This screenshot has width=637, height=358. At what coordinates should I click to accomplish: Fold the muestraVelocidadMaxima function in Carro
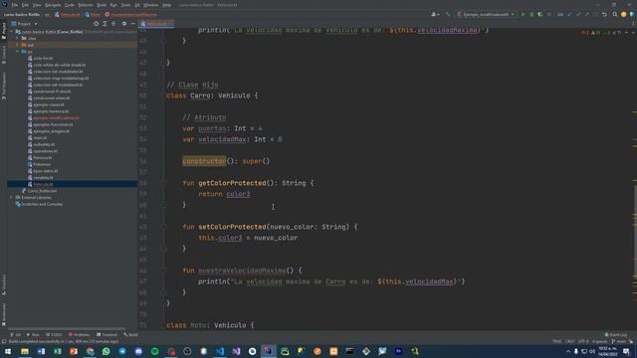pos(164,270)
